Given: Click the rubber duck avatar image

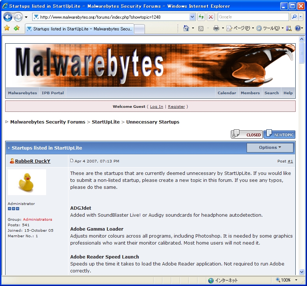Looking at the screenshot, I should (27, 182).
